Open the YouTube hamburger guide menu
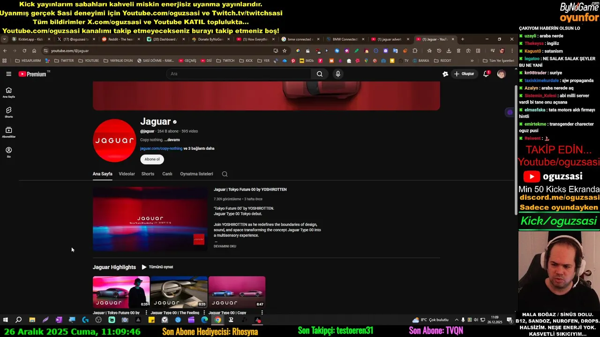 8,74
